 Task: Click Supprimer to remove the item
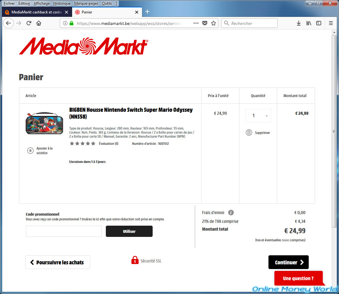coord(262,133)
